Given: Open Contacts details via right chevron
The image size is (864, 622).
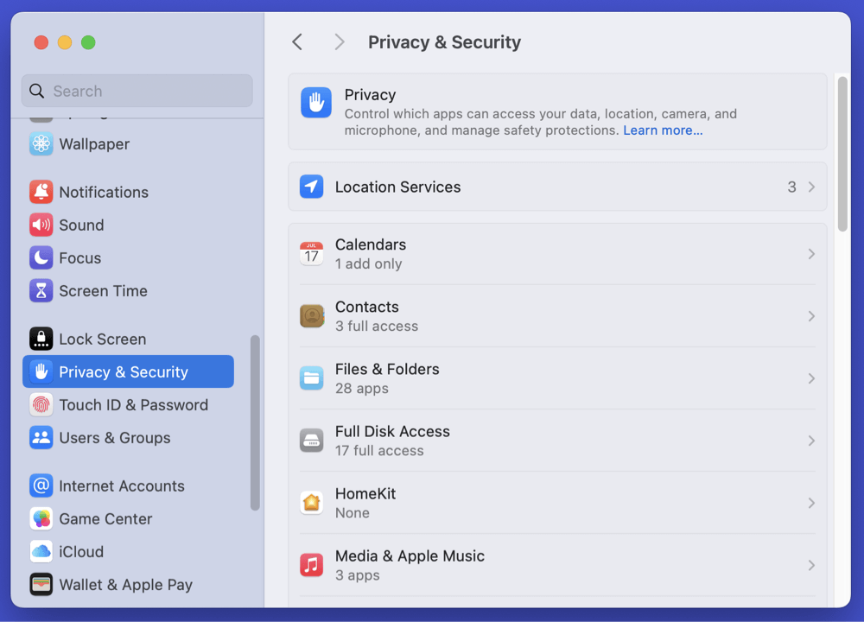Looking at the screenshot, I should 811,316.
